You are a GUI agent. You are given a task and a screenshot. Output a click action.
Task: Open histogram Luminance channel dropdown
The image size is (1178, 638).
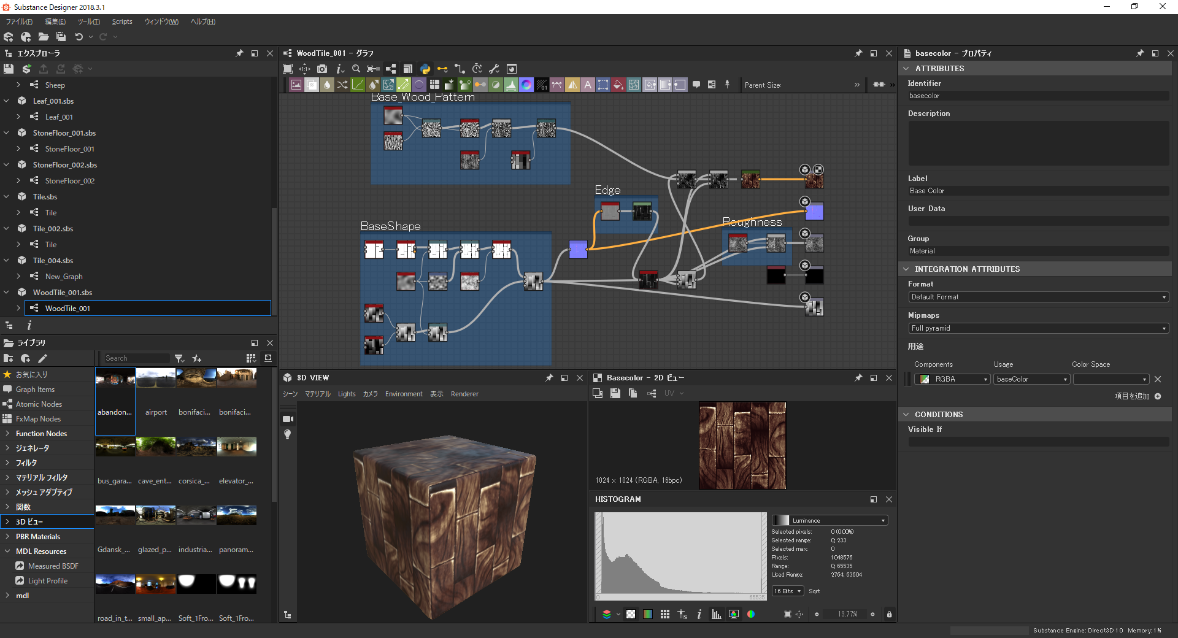coord(830,520)
